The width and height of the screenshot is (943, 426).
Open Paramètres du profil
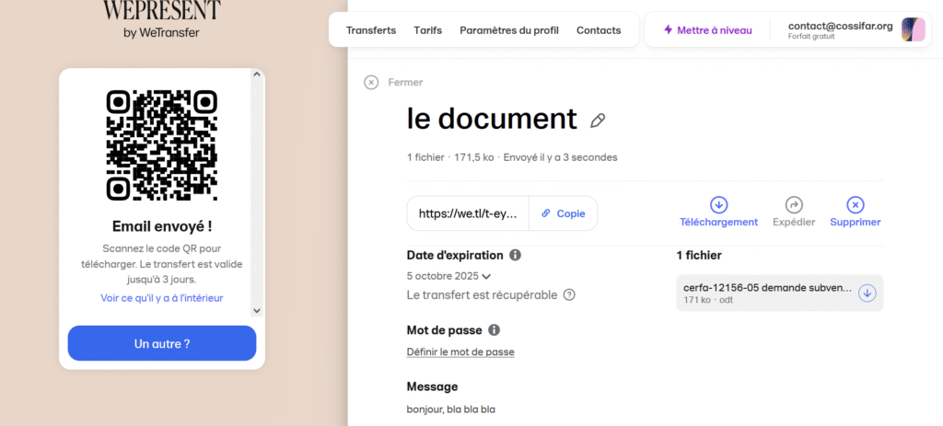pyautogui.click(x=509, y=30)
